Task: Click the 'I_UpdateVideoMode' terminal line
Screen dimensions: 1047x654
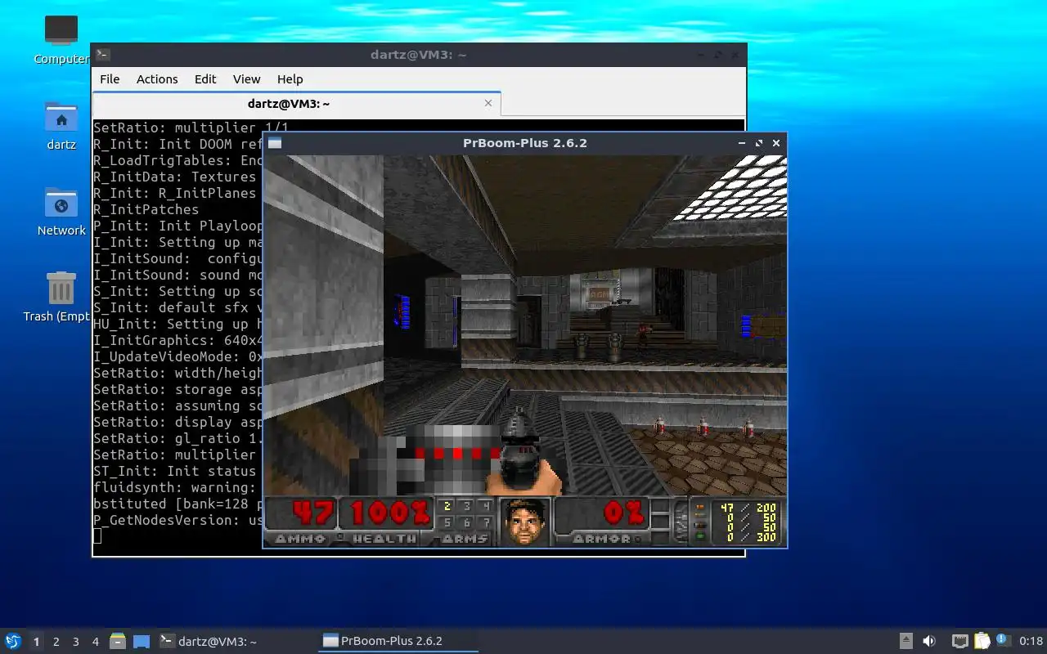Action: pyautogui.click(x=178, y=356)
